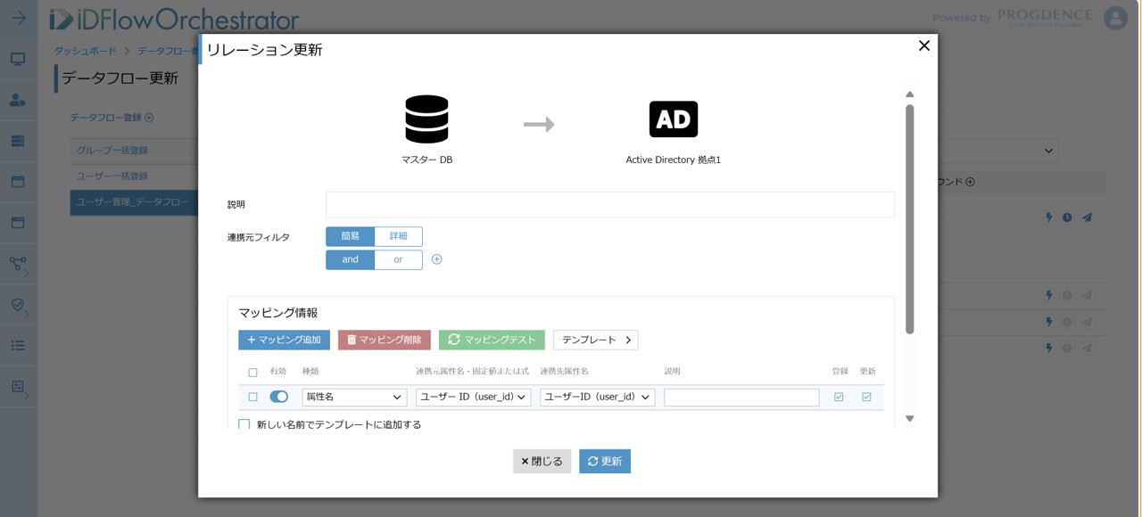Click the user account avatar icon

tap(1115, 18)
